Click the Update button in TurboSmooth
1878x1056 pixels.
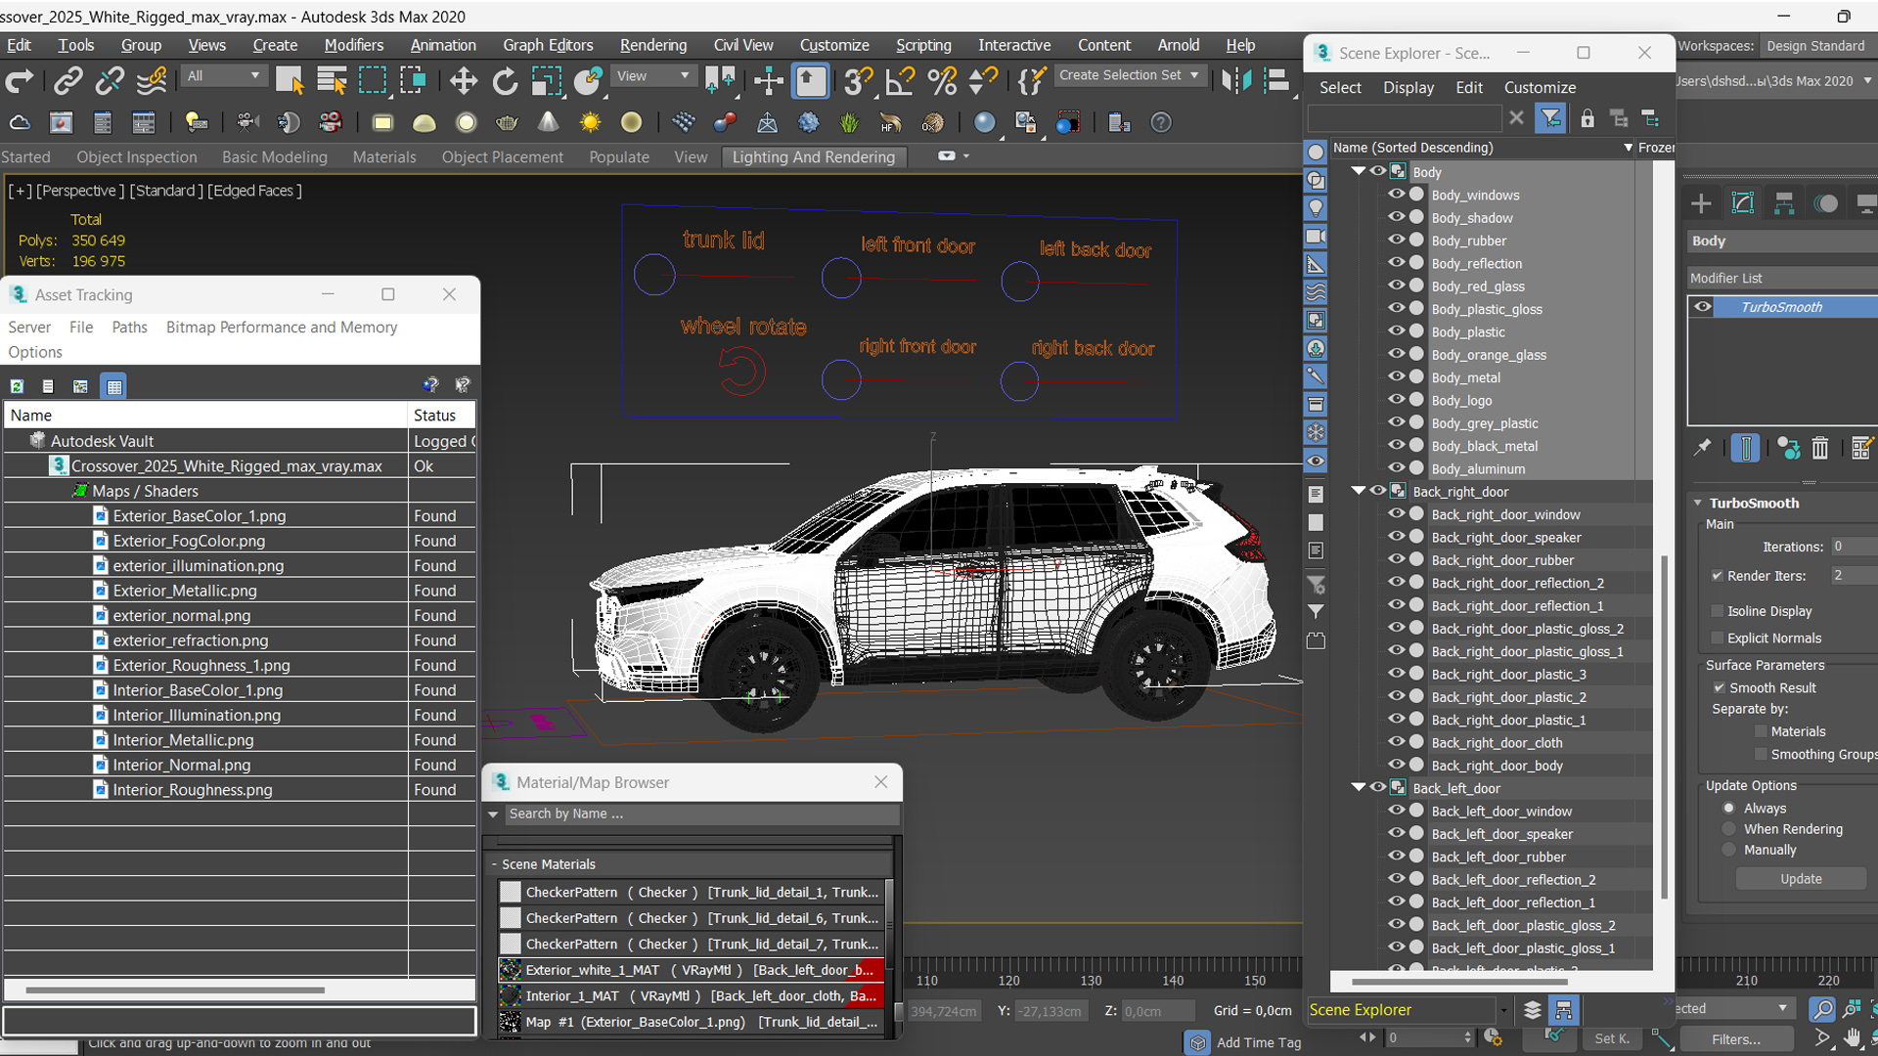1801,879
